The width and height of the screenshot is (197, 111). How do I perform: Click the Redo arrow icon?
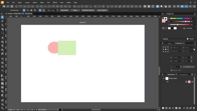tap(8, 6)
